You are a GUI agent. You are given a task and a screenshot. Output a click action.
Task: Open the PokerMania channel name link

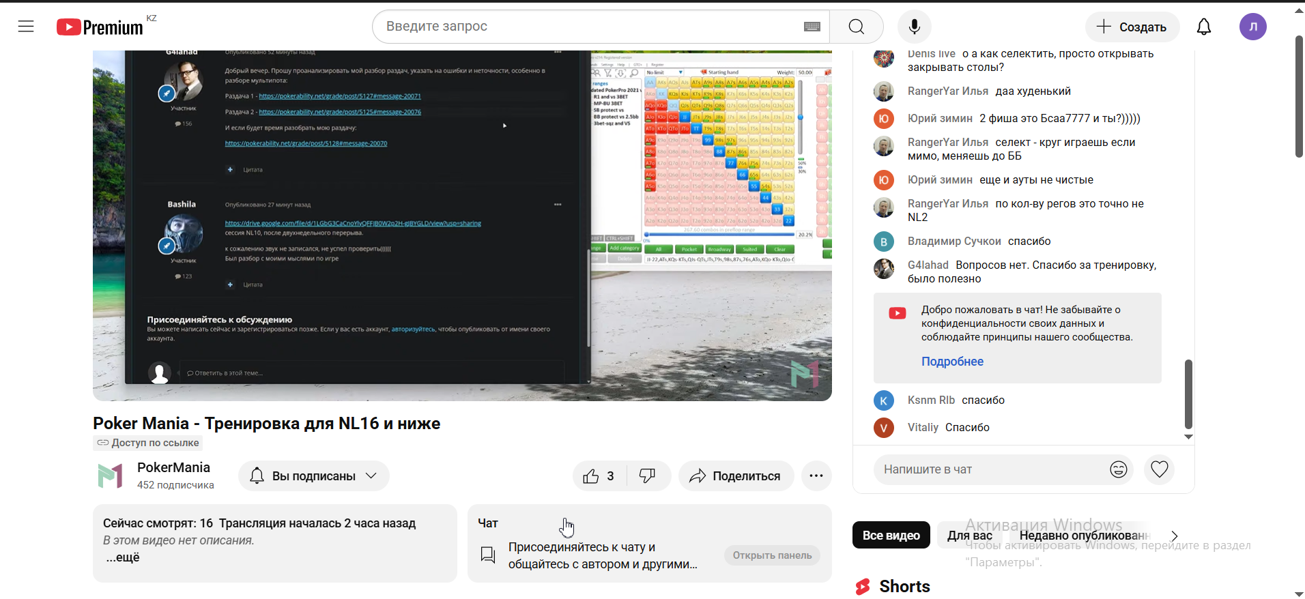tap(173, 467)
